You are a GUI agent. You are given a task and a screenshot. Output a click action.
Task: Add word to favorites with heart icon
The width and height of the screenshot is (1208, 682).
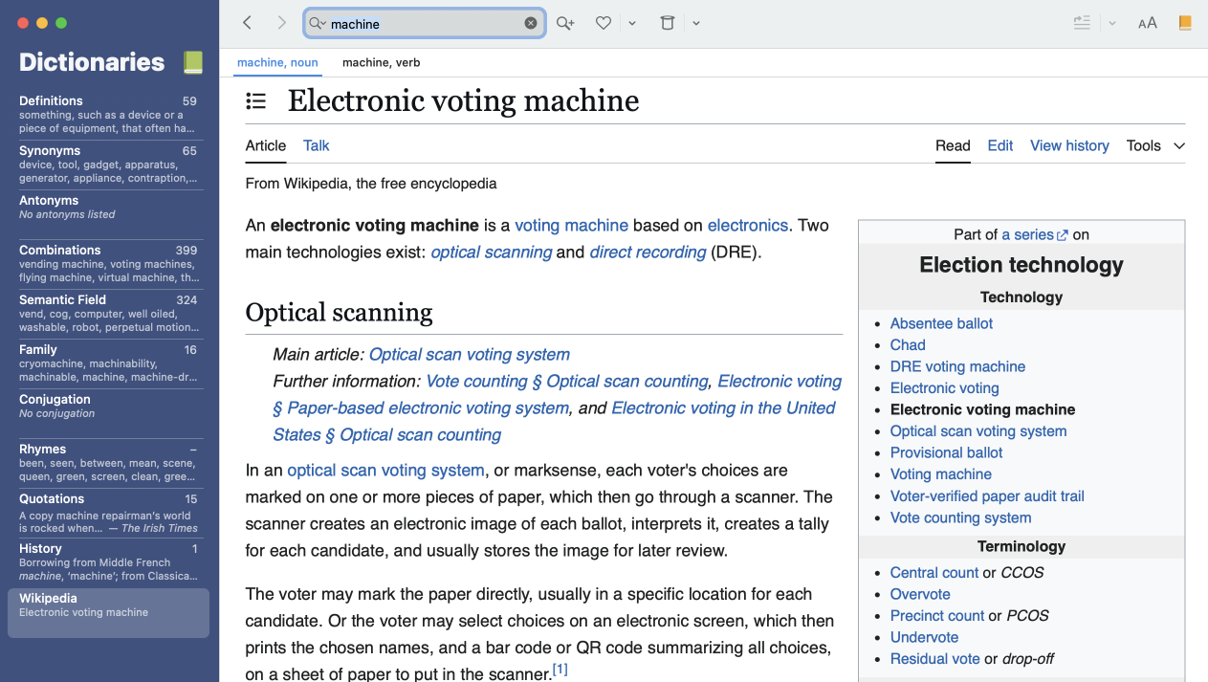(x=603, y=23)
